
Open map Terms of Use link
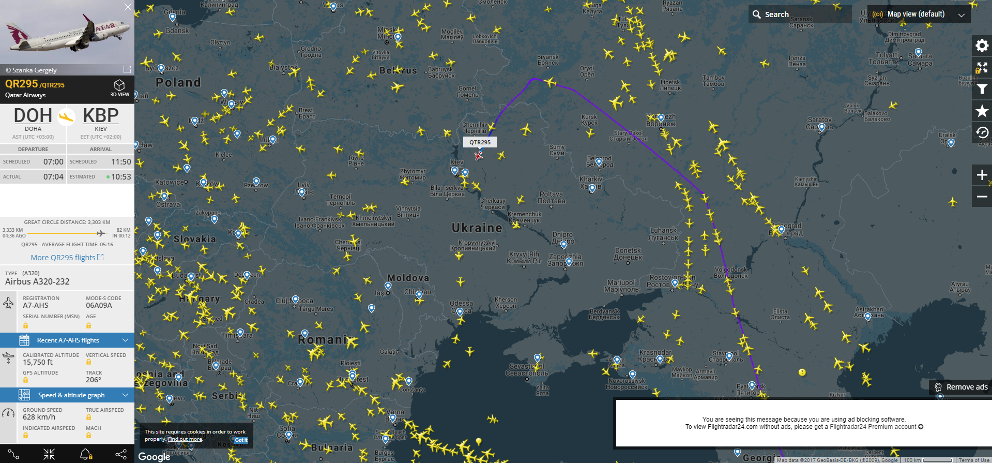974,460
